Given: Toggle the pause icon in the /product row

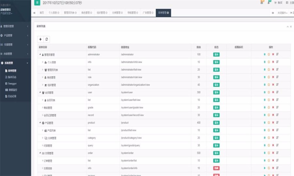Looking at the screenshot, I should tap(265, 123).
